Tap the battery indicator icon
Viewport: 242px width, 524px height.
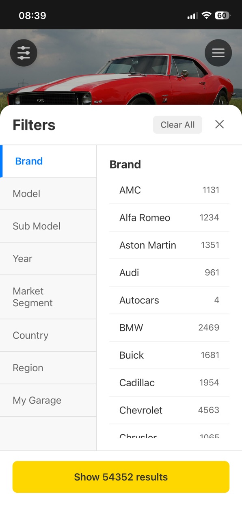pyautogui.click(x=223, y=15)
